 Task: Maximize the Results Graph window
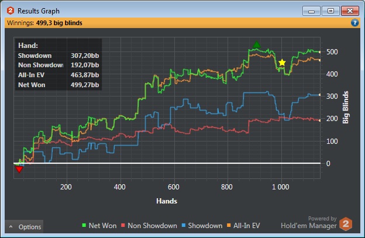point(330,11)
